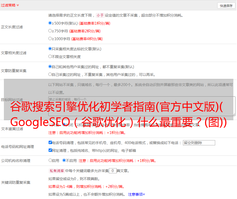Screen dimensions: 237x199
Task: Click the 快速保存 button
Action: (226, 6)
